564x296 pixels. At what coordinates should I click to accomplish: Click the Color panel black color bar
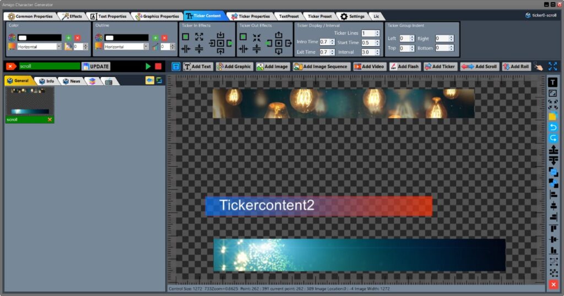pos(40,38)
